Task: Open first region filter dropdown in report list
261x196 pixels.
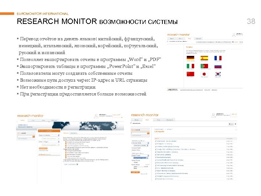Action: (x=140, y=155)
